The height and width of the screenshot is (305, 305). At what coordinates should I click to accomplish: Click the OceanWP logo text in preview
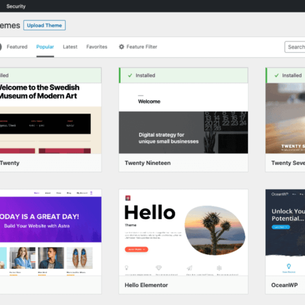(280, 194)
